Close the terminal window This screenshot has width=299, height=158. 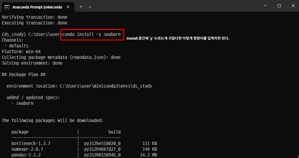293,6
